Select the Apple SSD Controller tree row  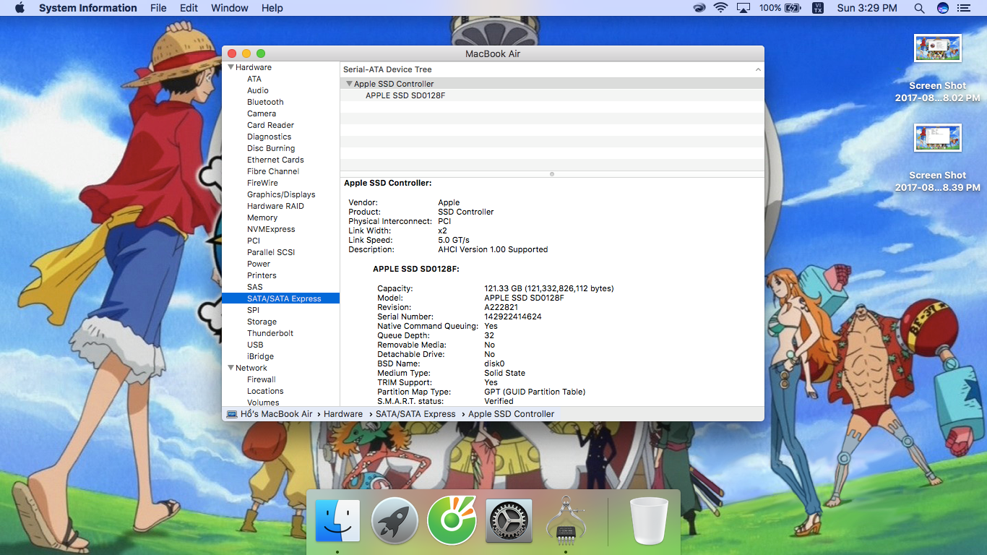point(552,84)
